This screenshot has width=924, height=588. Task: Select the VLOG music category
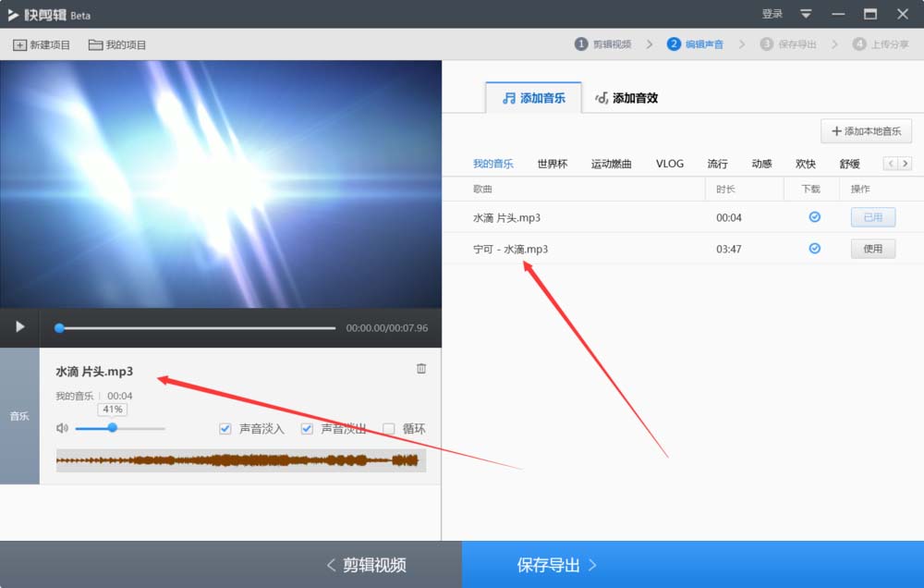pyautogui.click(x=669, y=163)
